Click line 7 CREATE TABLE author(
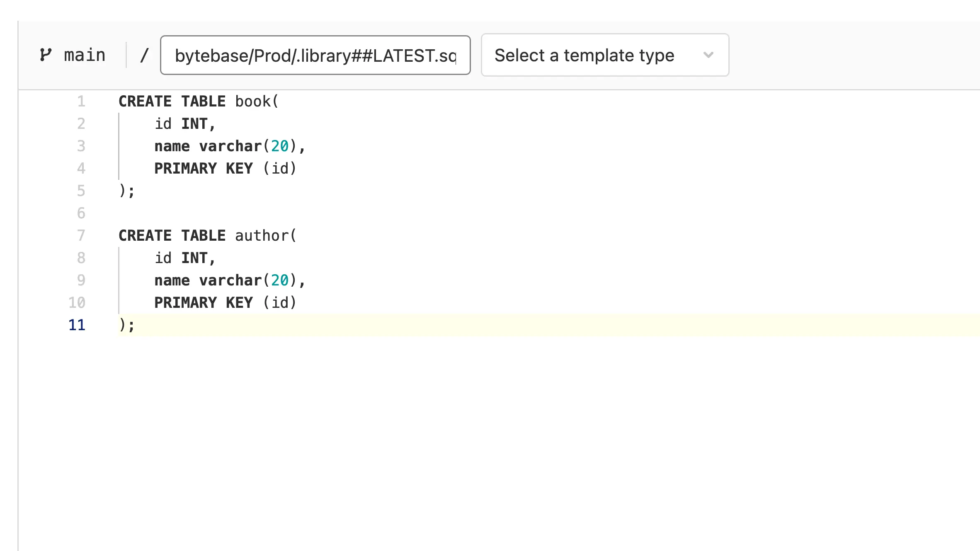 [207, 236]
